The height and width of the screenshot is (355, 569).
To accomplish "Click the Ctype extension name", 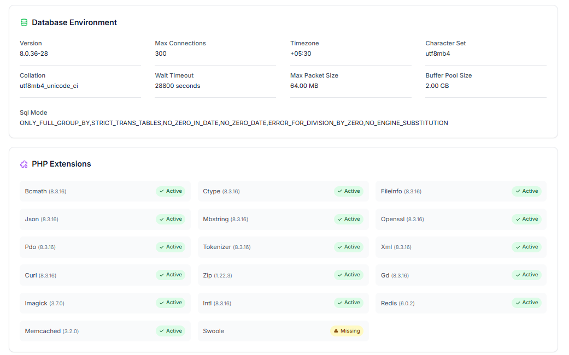I will (x=212, y=191).
